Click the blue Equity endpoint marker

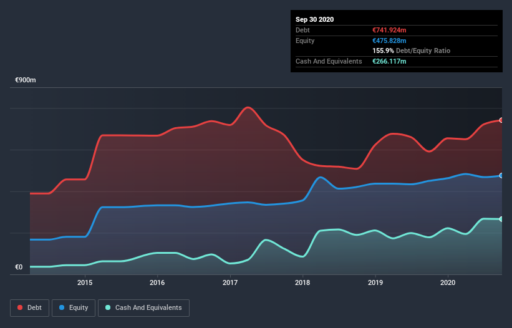pos(501,176)
